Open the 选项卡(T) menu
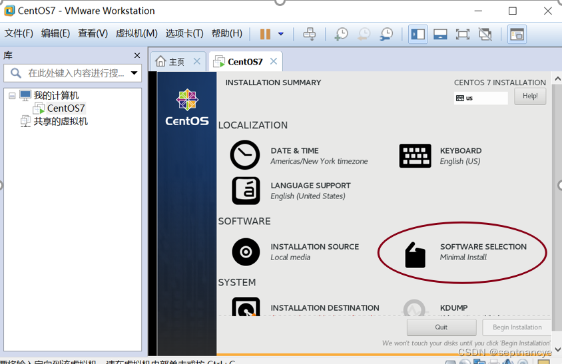 click(184, 34)
